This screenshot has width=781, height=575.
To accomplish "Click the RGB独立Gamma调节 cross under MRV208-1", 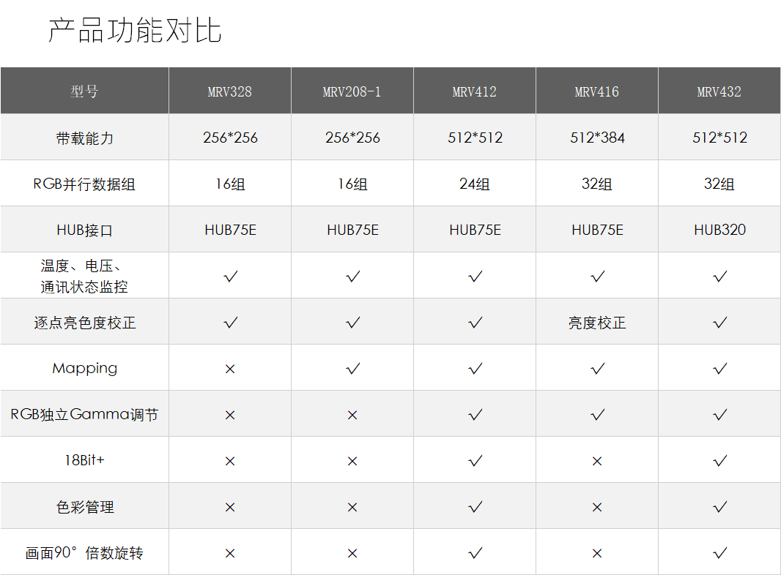I will [352, 415].
